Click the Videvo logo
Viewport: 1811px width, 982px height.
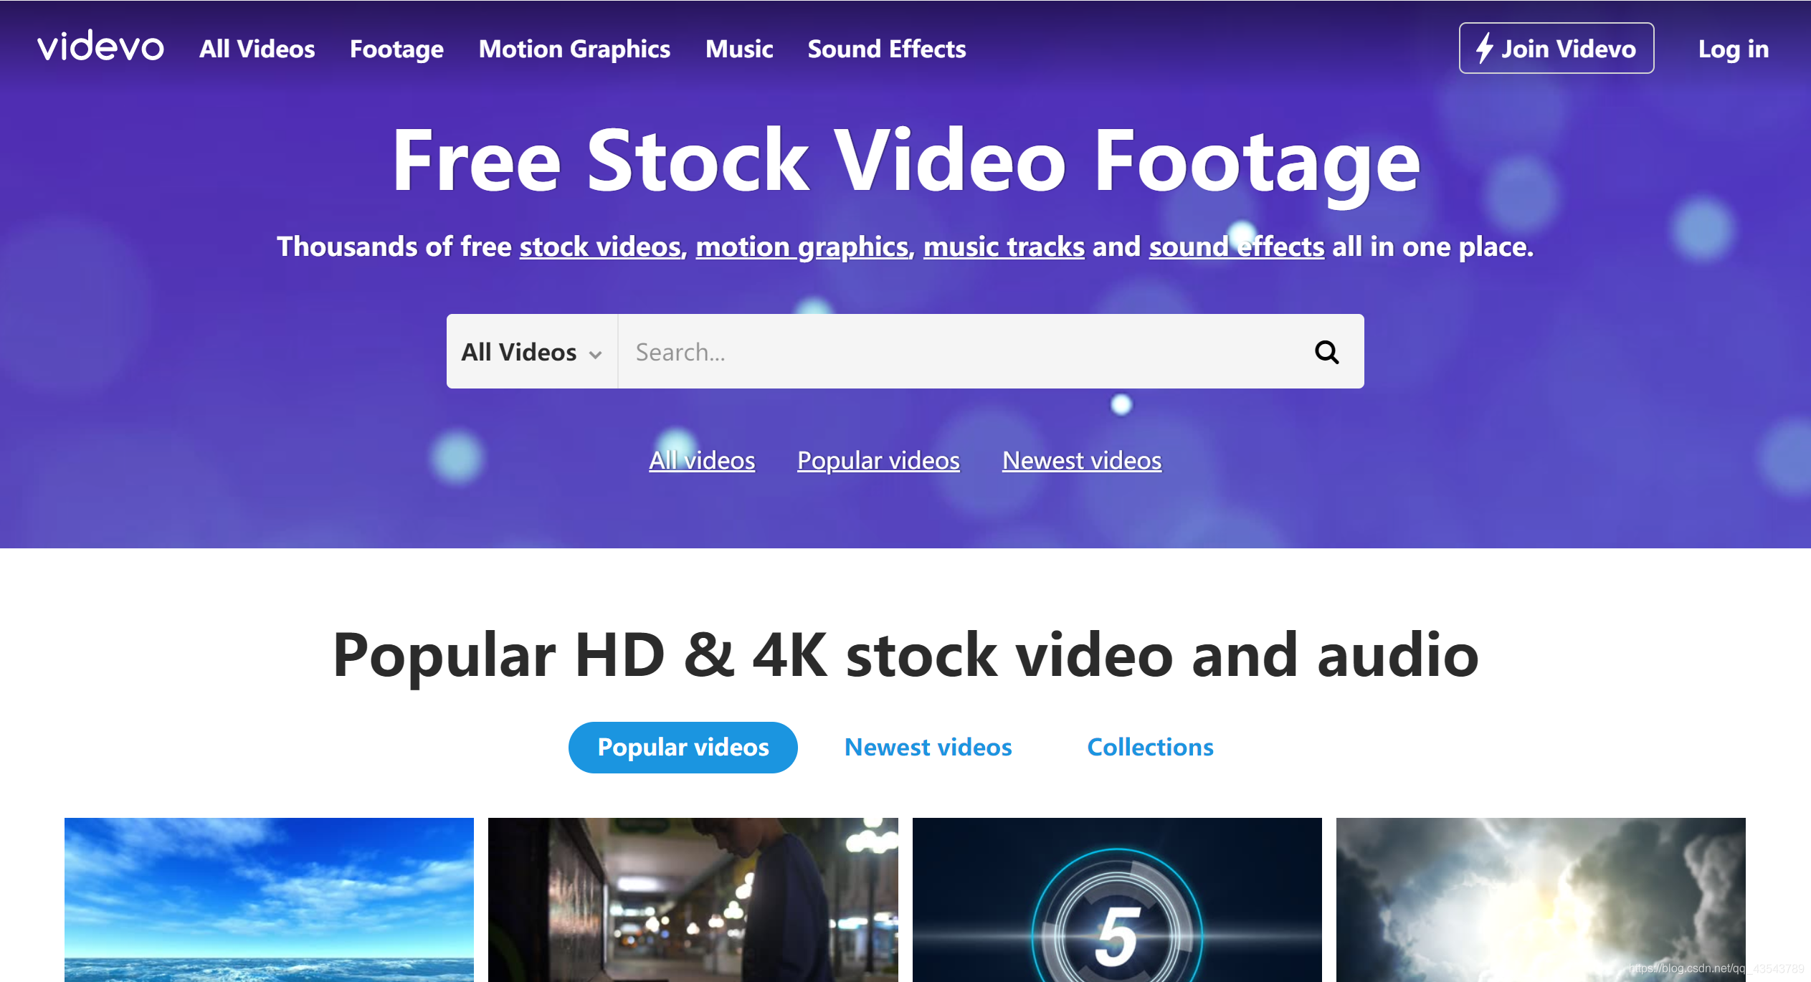click(x=100, y=47)
